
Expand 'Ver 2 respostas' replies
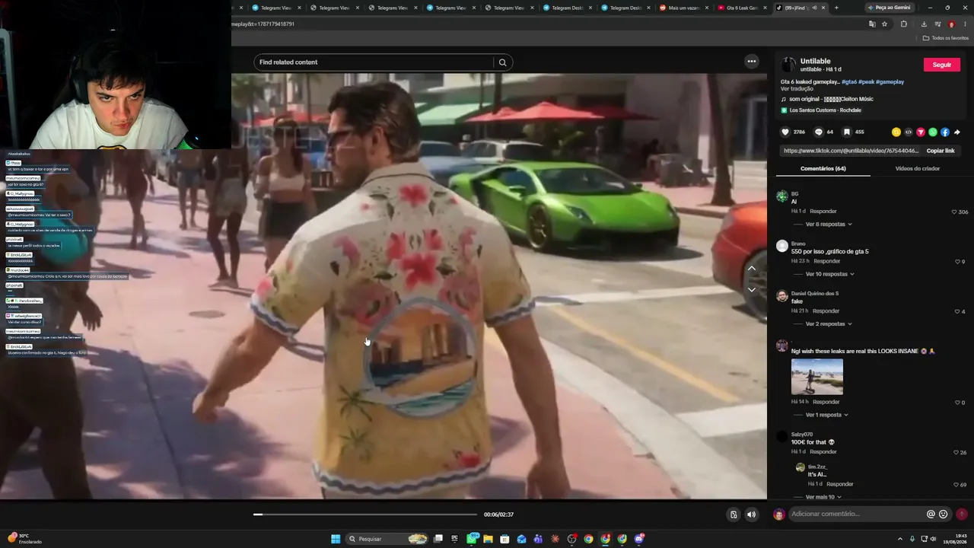tap(829, 324)
